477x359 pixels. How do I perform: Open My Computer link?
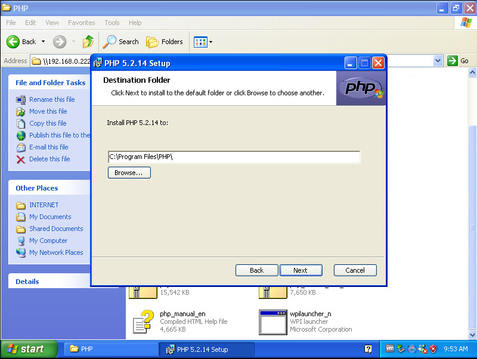pos(48,241)
